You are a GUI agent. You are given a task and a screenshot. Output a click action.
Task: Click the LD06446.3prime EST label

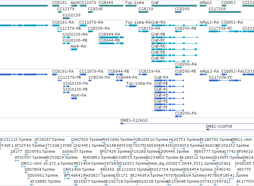pos(174,151)
